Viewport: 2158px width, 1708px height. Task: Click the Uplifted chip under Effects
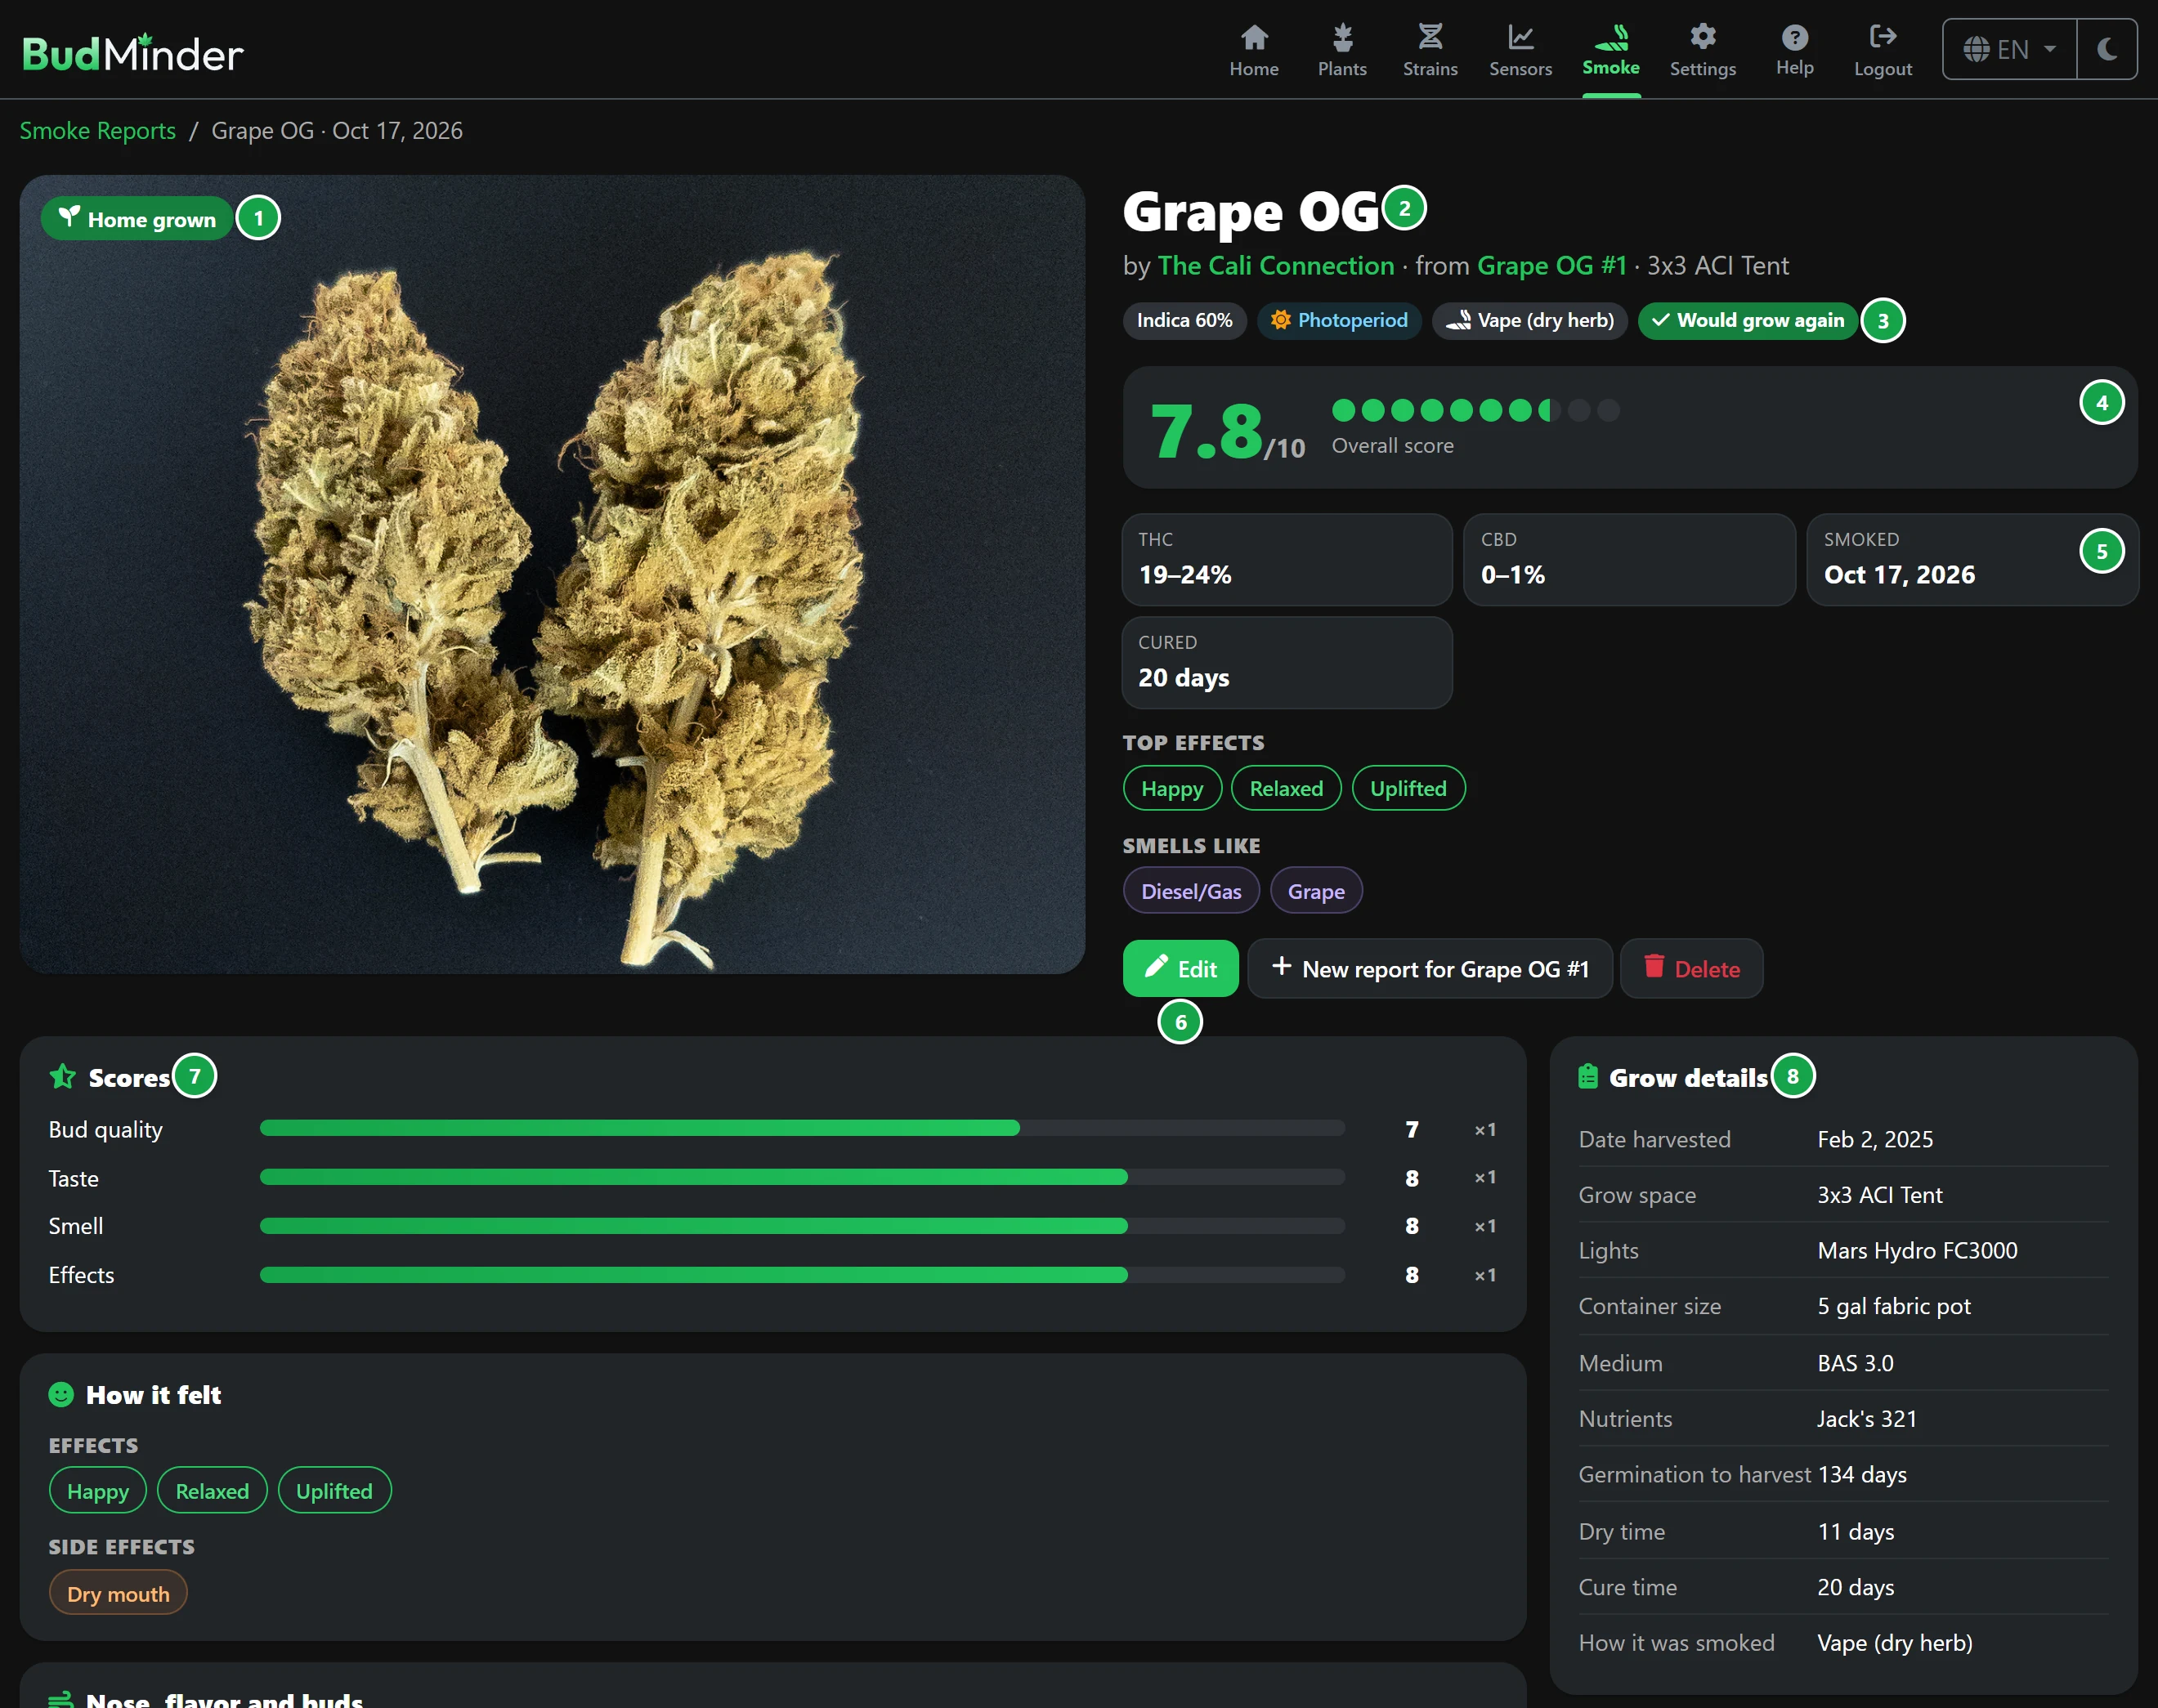click(334, 1491)
